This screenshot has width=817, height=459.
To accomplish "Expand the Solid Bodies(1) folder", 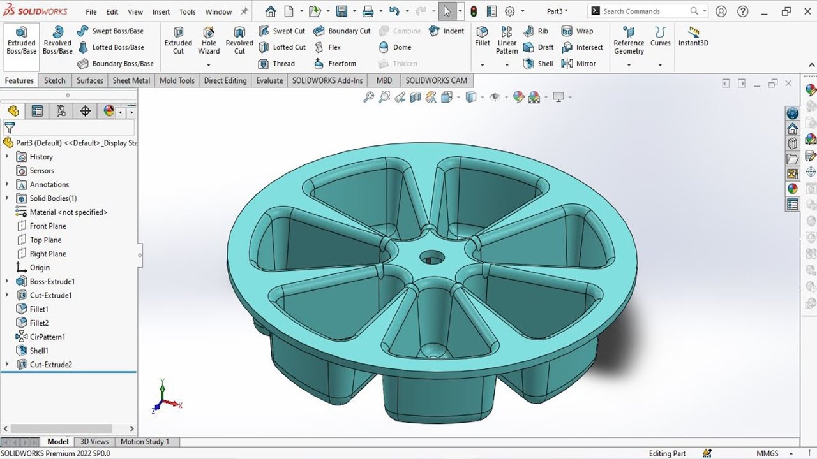I will 7,198.
